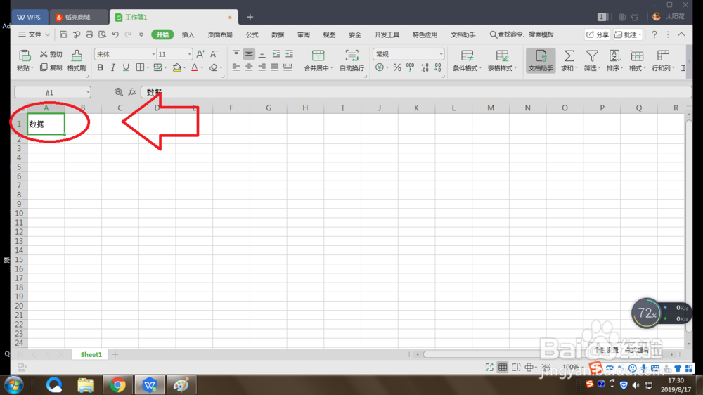Image resolution: width=703 pixels, height=395 pixels.
Task: Align text to top of cell
Action: click(x=236, y=54)
